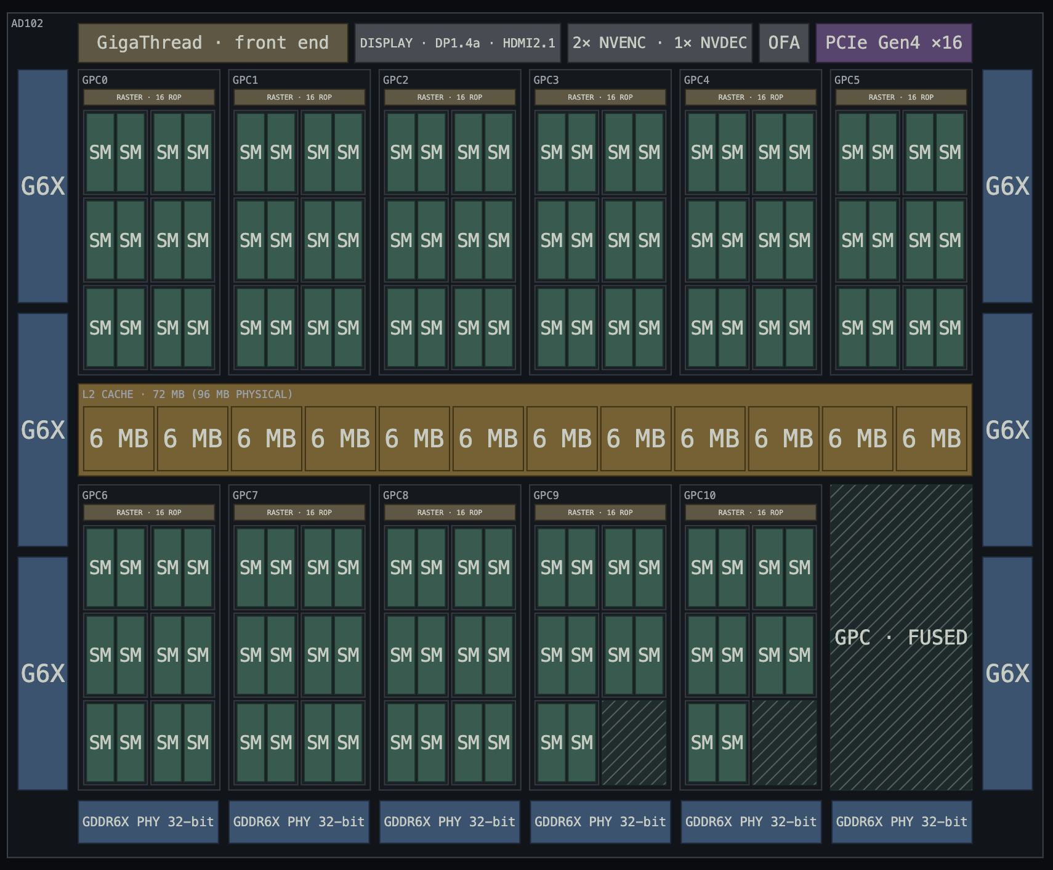
Task: Click the AD102 chip label
Action: (27, 23)
